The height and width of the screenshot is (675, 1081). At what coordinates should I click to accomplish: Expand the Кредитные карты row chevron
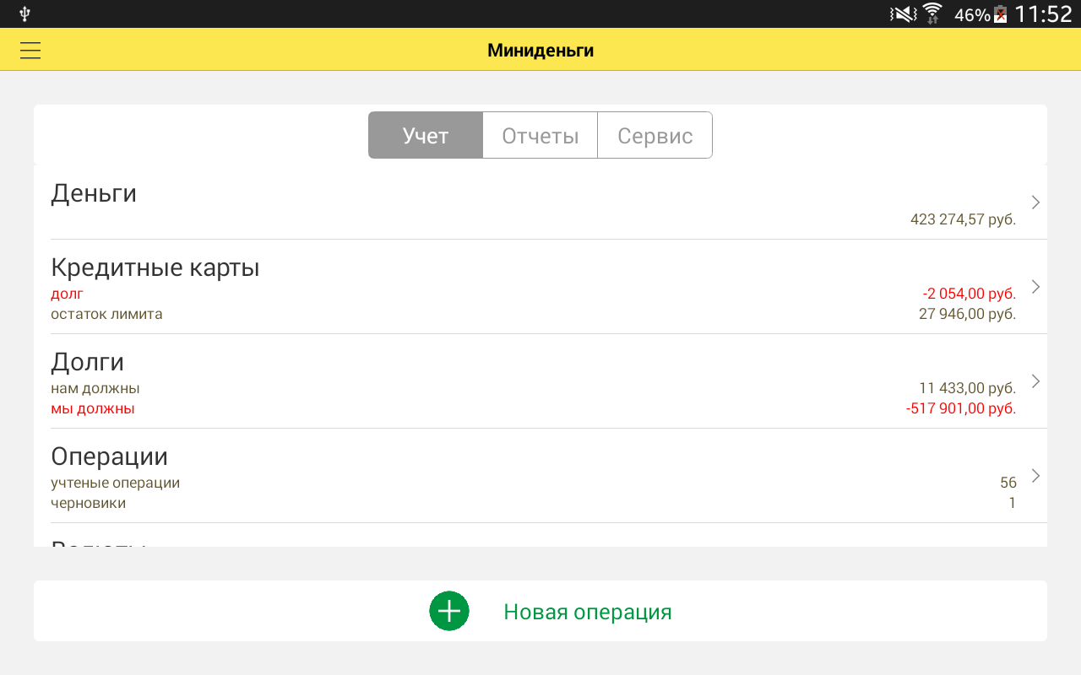1035,287
